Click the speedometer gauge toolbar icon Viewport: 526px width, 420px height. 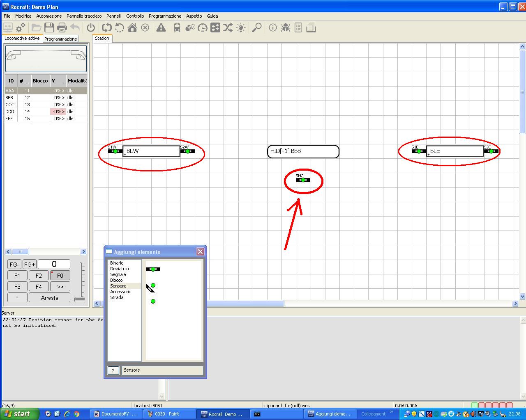coord(203,27)
